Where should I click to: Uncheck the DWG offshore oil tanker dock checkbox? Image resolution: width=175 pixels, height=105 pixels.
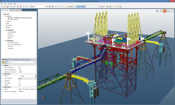9,18
